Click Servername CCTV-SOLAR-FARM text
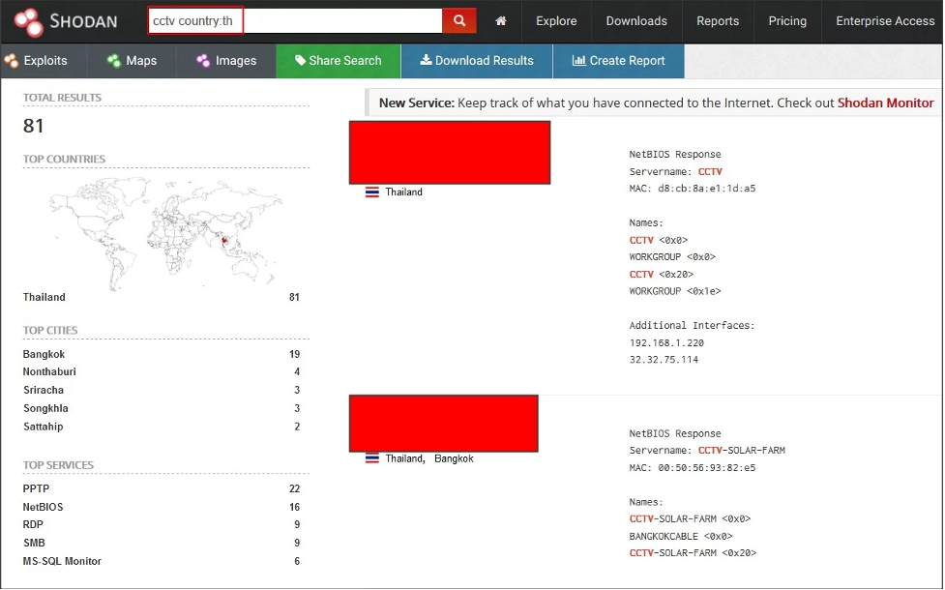 click(707, 450)
